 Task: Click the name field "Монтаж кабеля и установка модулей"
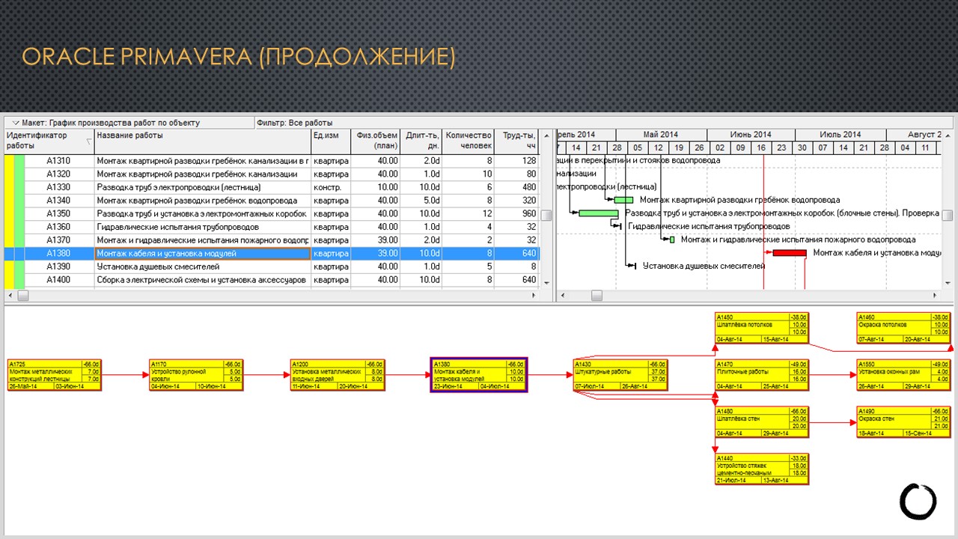point(203,254)
